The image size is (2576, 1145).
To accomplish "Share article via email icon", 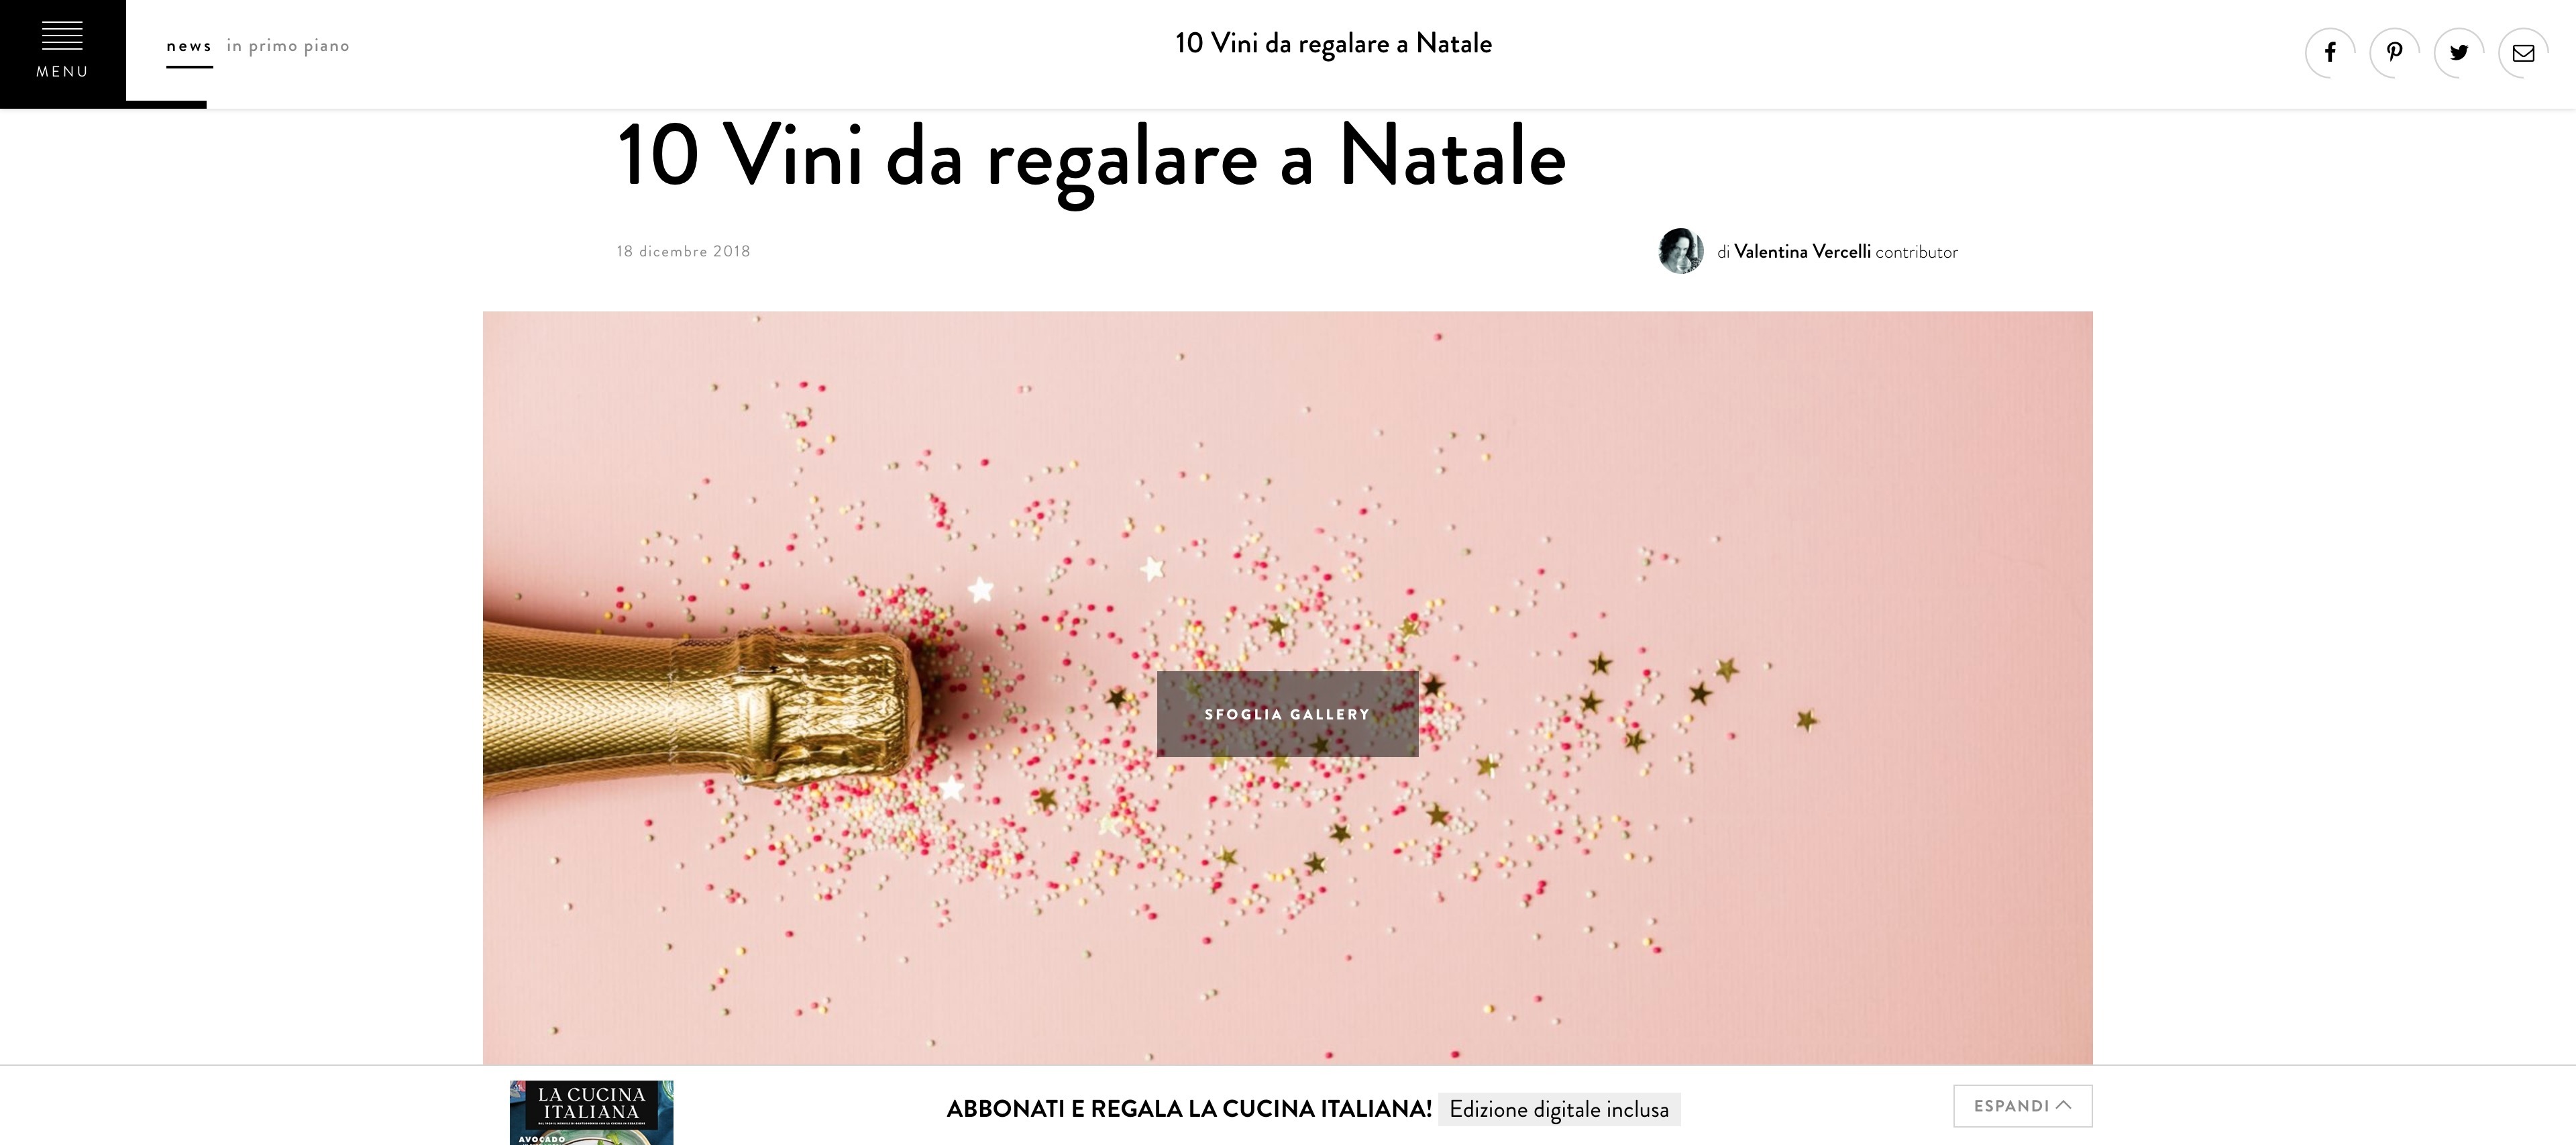I will 2523,53.
